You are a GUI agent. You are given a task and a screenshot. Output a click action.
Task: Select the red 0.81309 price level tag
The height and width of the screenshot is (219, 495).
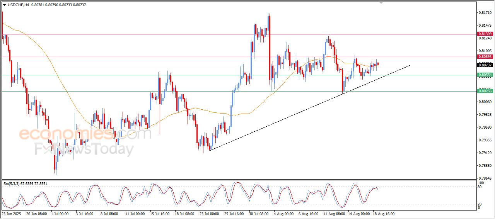[485, 34]
